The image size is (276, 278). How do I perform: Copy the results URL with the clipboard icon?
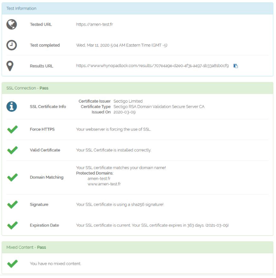point(235,66)
